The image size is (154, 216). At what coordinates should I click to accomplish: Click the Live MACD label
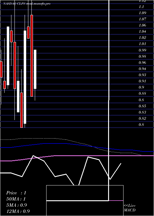point(130,208)
